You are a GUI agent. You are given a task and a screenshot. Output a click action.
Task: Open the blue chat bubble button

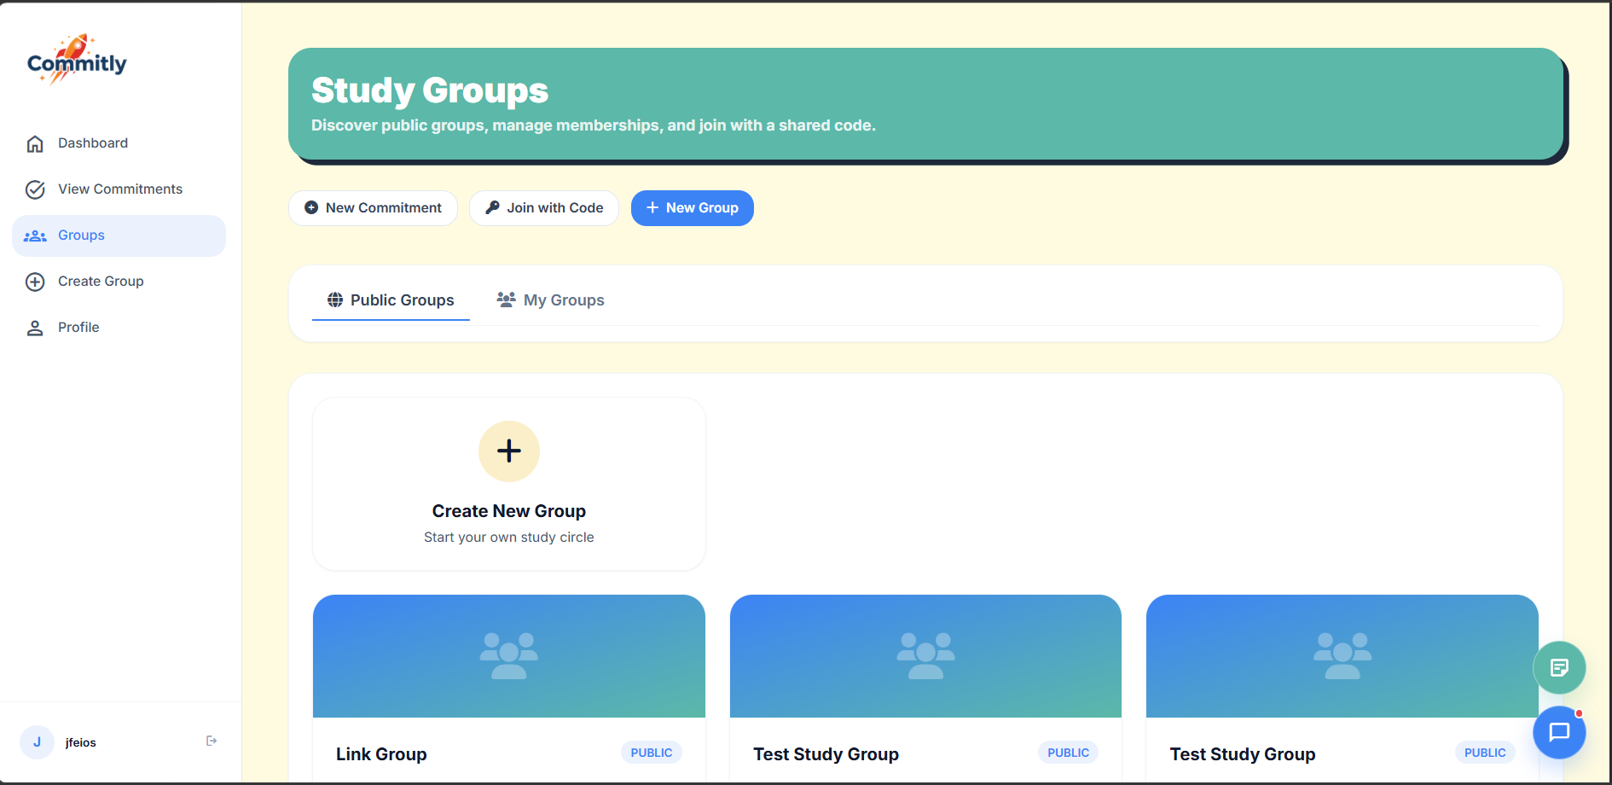click(x=1559, y=732)
